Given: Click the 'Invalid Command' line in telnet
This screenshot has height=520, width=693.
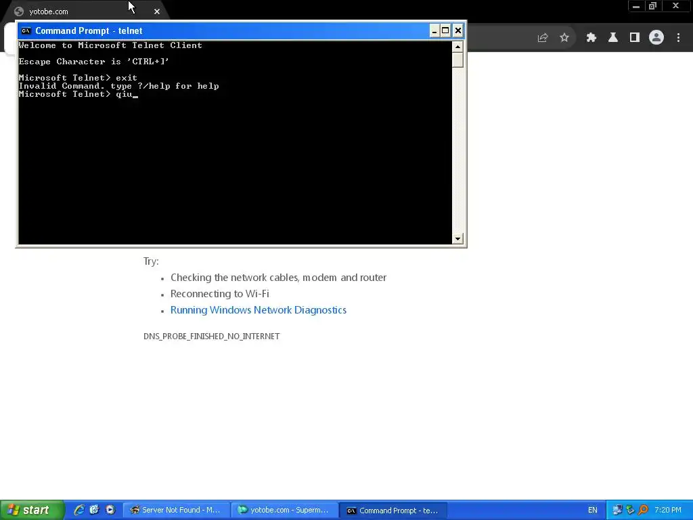Looking at the screenshot, I should [119, 86].
